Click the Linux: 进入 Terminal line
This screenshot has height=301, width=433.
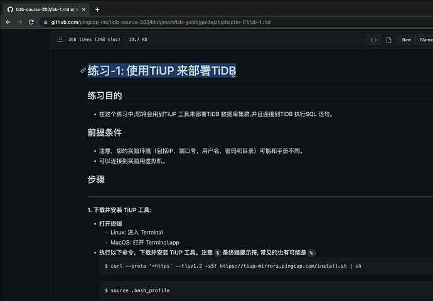[137, 232]
